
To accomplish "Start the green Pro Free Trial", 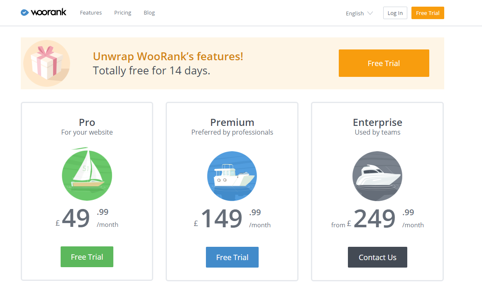I will coord(87,257).
